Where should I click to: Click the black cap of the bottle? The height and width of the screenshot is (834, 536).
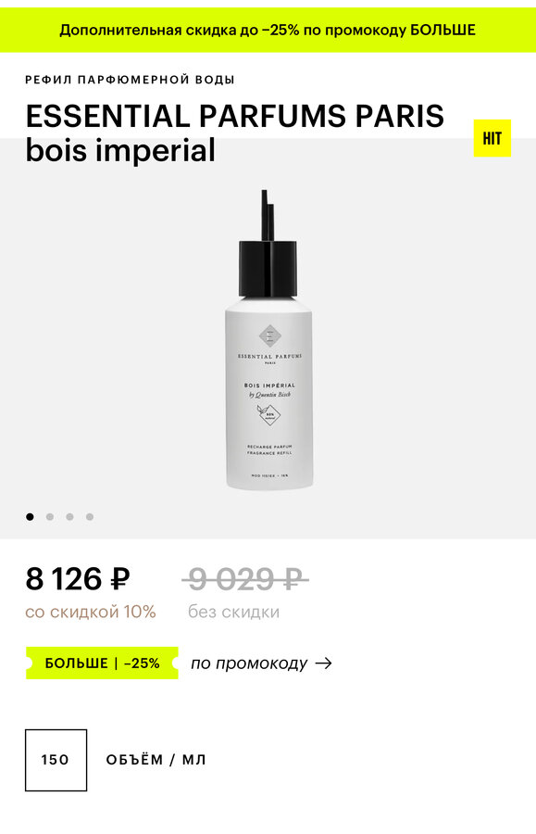pos(268,269)
